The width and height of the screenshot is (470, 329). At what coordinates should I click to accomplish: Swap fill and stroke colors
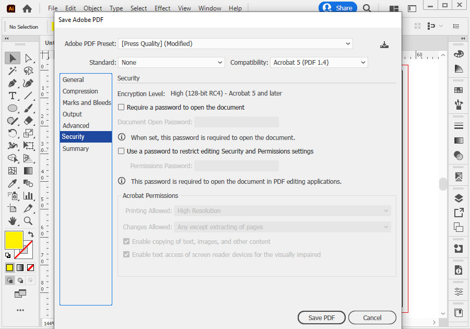point(31,234)
